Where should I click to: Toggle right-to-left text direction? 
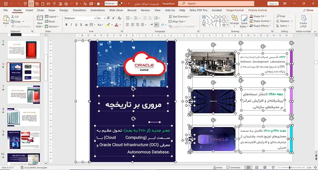point(157,25)
